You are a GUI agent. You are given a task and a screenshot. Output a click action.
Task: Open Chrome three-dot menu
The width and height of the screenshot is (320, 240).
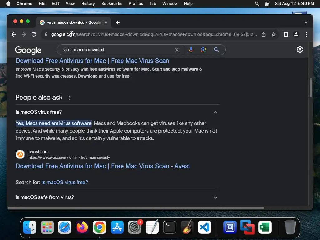pos(306,34)
